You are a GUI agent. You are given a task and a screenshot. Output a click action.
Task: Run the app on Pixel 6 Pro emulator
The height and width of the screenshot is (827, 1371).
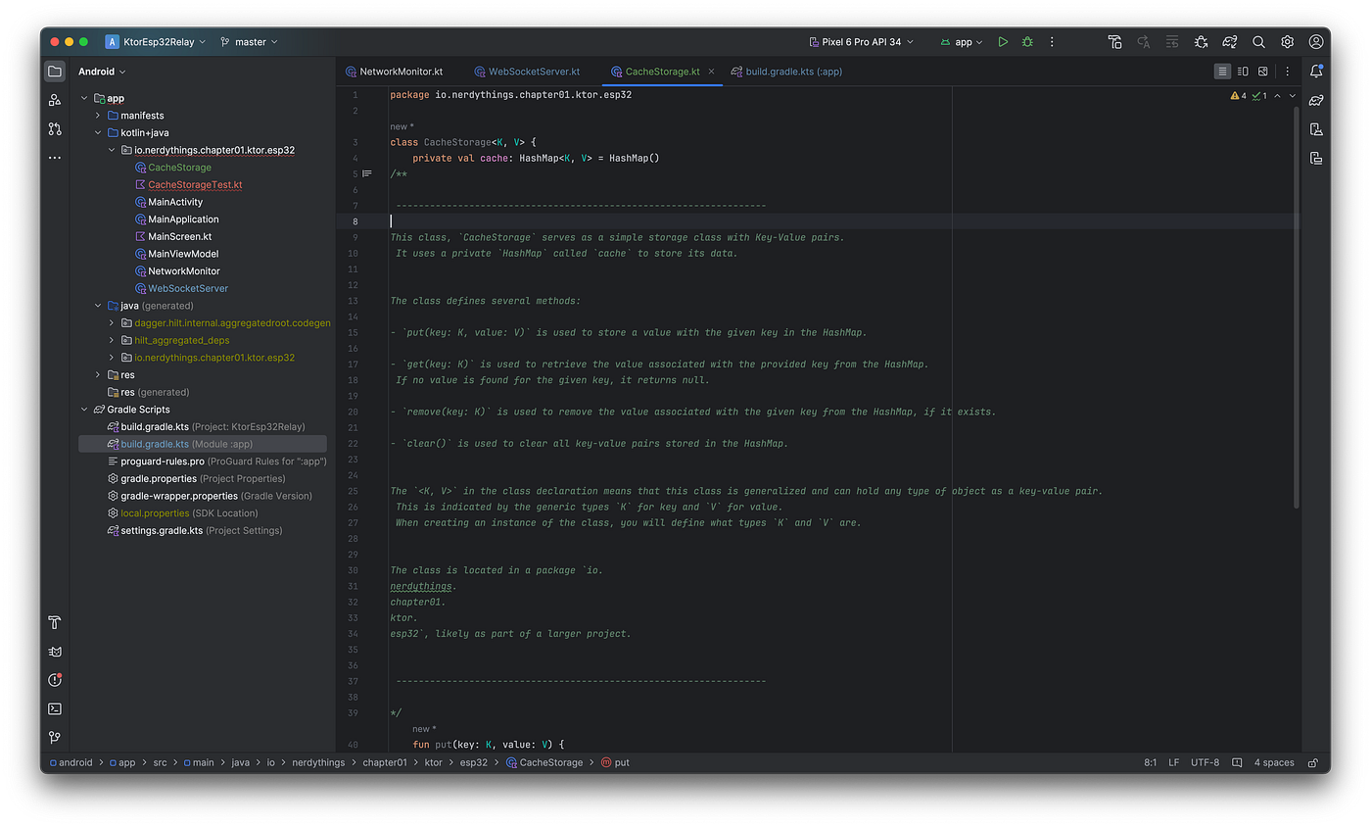[1003, 41]
